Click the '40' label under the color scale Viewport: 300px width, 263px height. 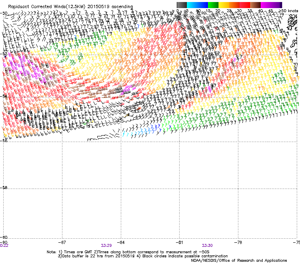(x=260, y=11)
